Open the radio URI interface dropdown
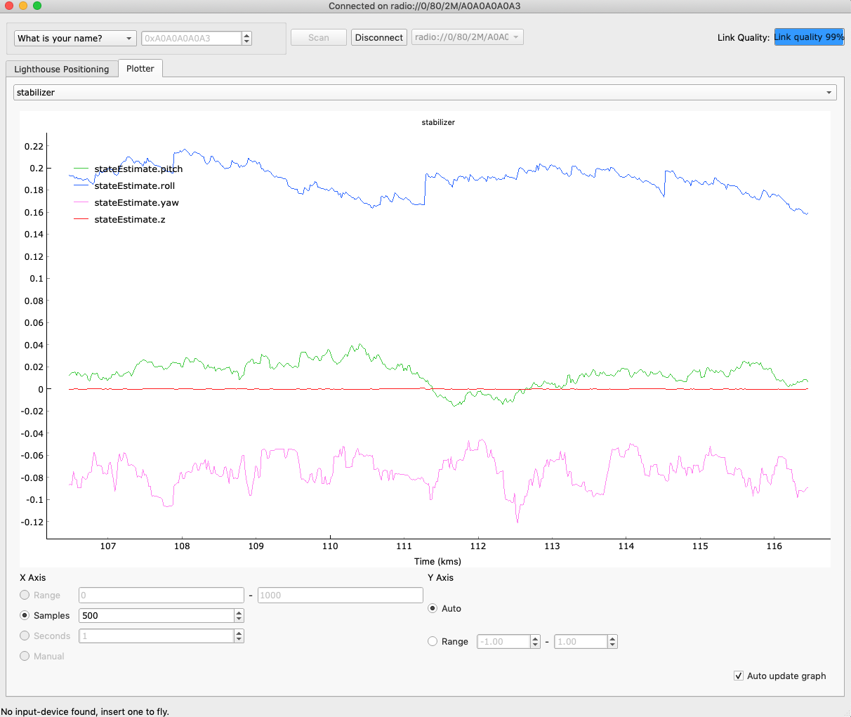The width and height of the screenshot is (851, 717). (x=467, y=37)
